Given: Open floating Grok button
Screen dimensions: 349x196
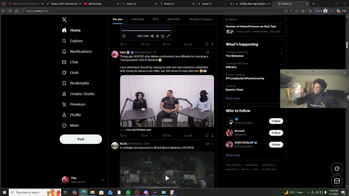Looking at the screenshot, I should 337,169.
